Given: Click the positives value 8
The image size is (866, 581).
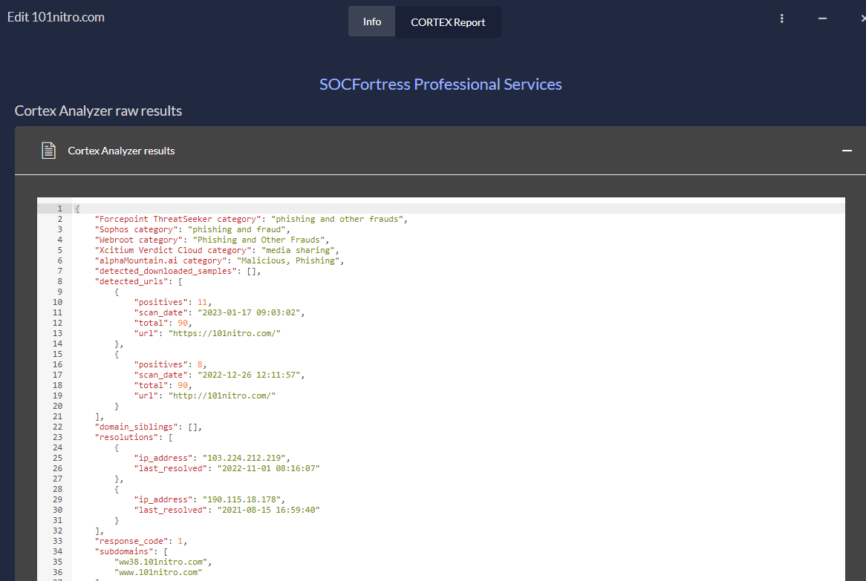Looking at the screenshot, I should point(200,365).
